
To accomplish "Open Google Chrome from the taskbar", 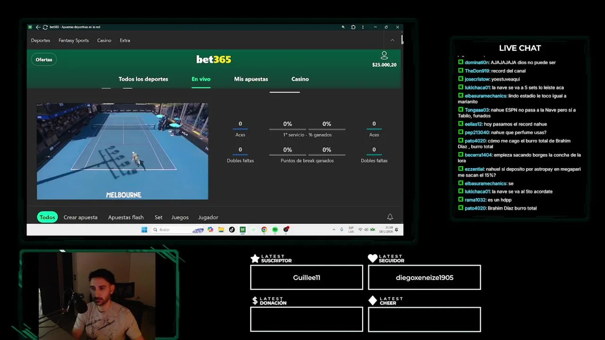I will click(x=264, y=229).
